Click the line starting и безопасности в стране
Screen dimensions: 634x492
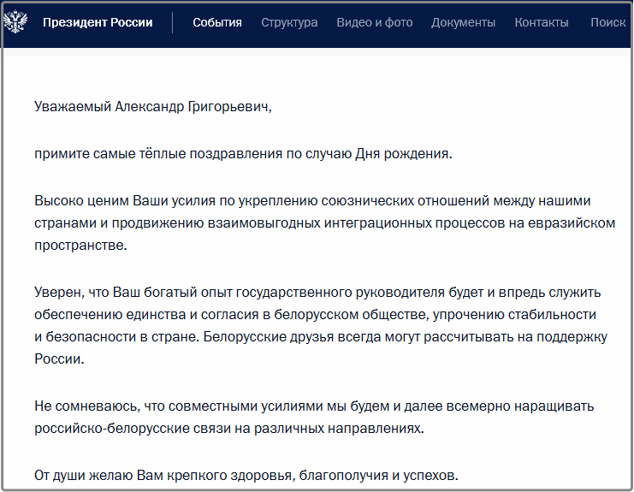tap(321, 337)
